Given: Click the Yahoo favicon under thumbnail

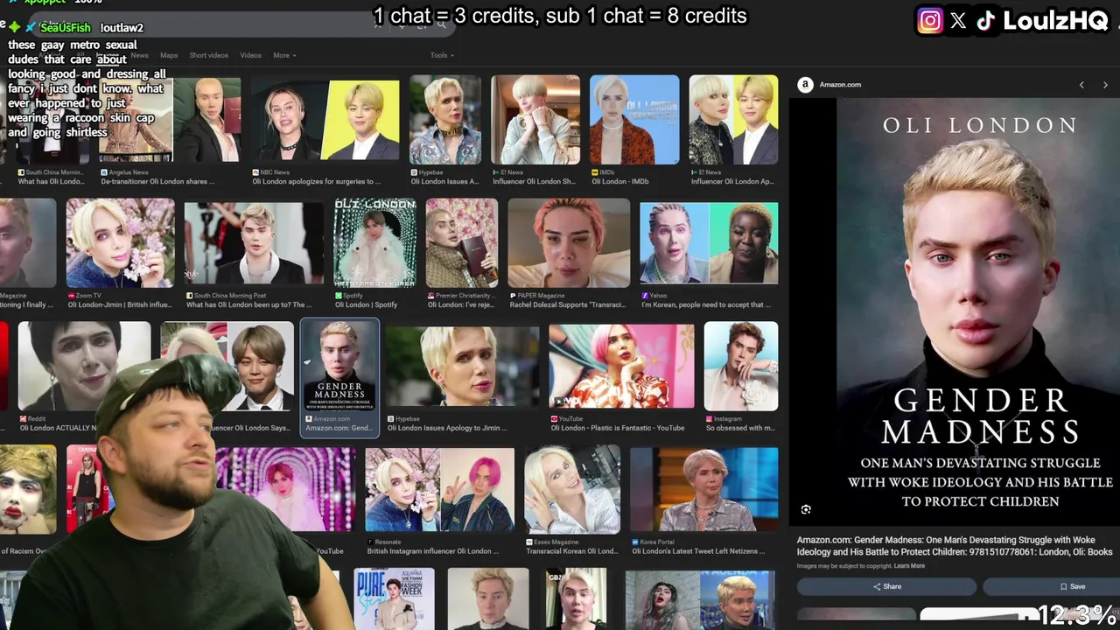Looking at the screenshot, I should 645,296.
